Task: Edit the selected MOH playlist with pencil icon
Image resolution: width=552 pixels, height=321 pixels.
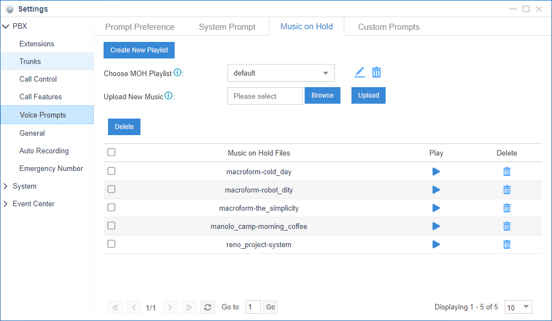Action: coord(359,72)
